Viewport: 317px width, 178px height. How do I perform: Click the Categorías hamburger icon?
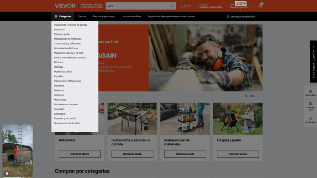tap(56, 17)
